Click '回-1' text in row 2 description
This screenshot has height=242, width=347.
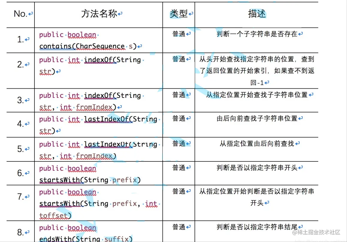[x=257, y=83]
